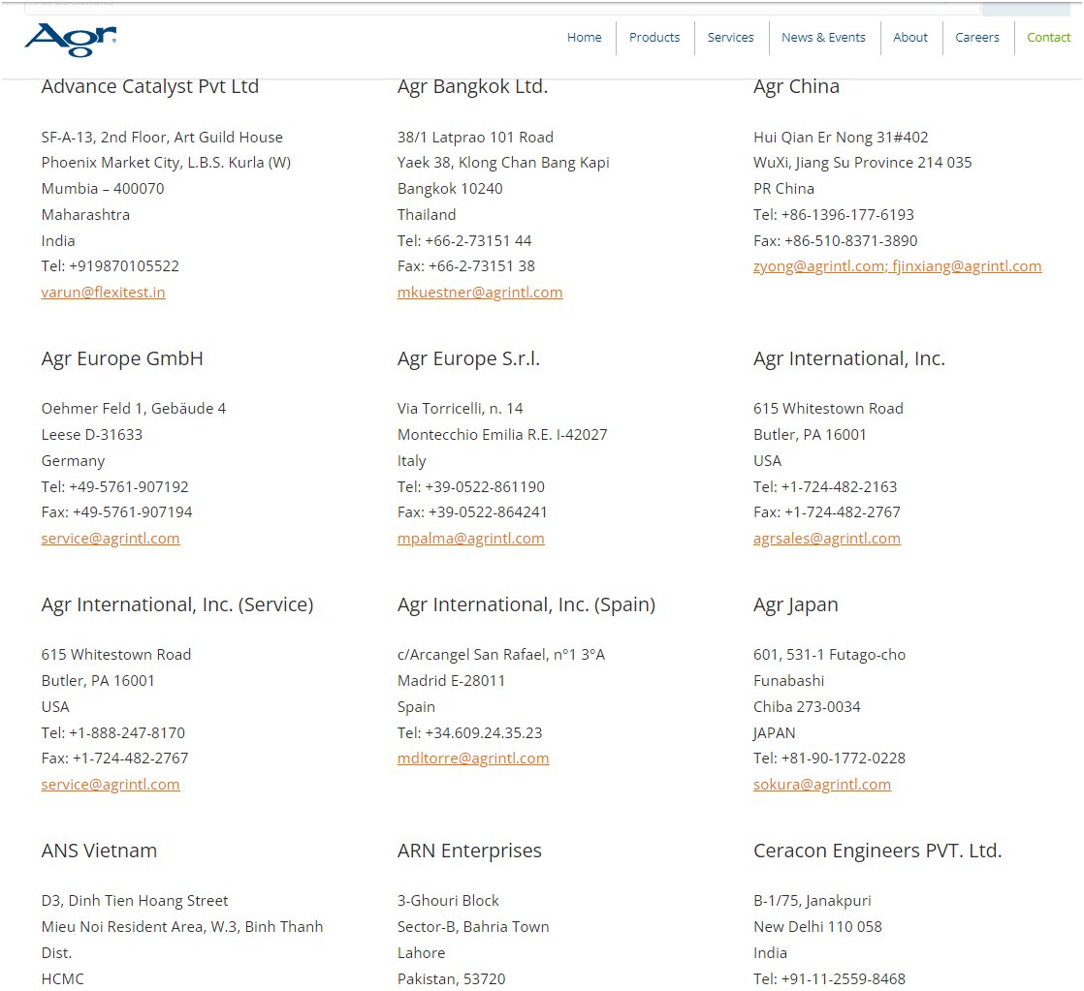Open News & Events menu item

pos(823,37)
